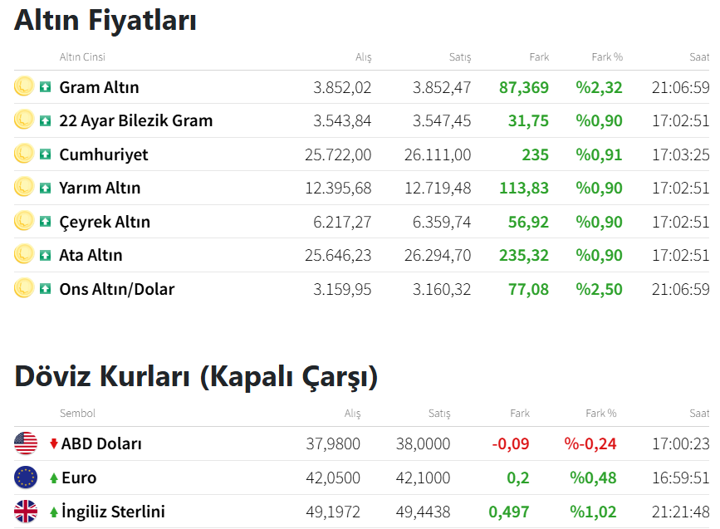Click the green up-arrow icon beside Ons Altın/Dolar
This screenshot has width=720, height=529.
click(46, 289)
